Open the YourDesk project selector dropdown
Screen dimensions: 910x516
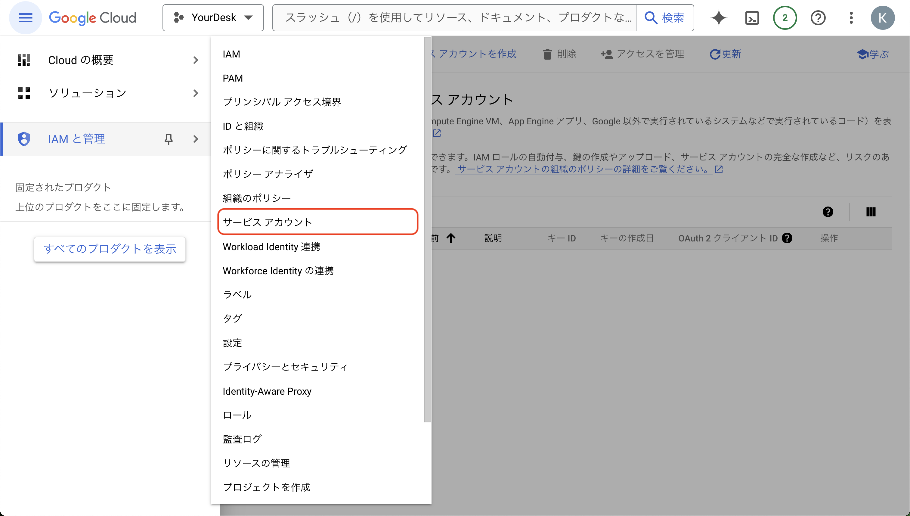click(x=213, y=18)
